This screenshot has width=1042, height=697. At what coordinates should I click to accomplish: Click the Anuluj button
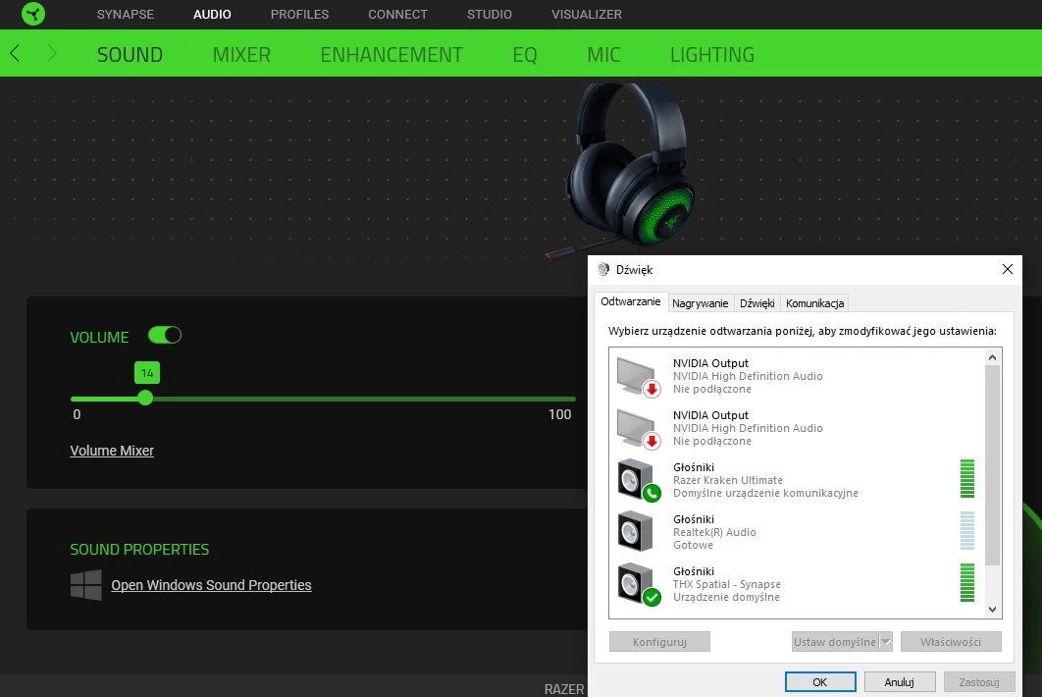tap(899, 681)
